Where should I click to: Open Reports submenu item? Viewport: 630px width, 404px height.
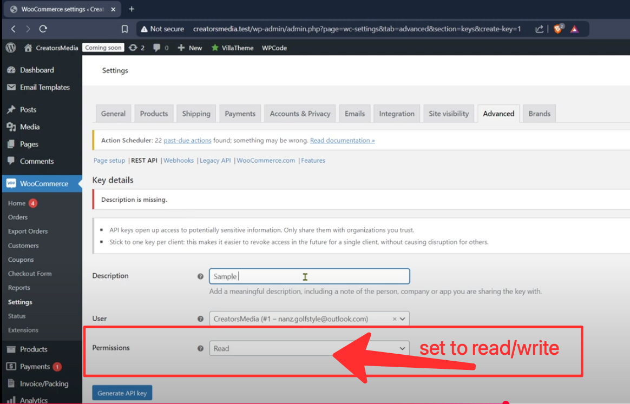tap(19, 288)
